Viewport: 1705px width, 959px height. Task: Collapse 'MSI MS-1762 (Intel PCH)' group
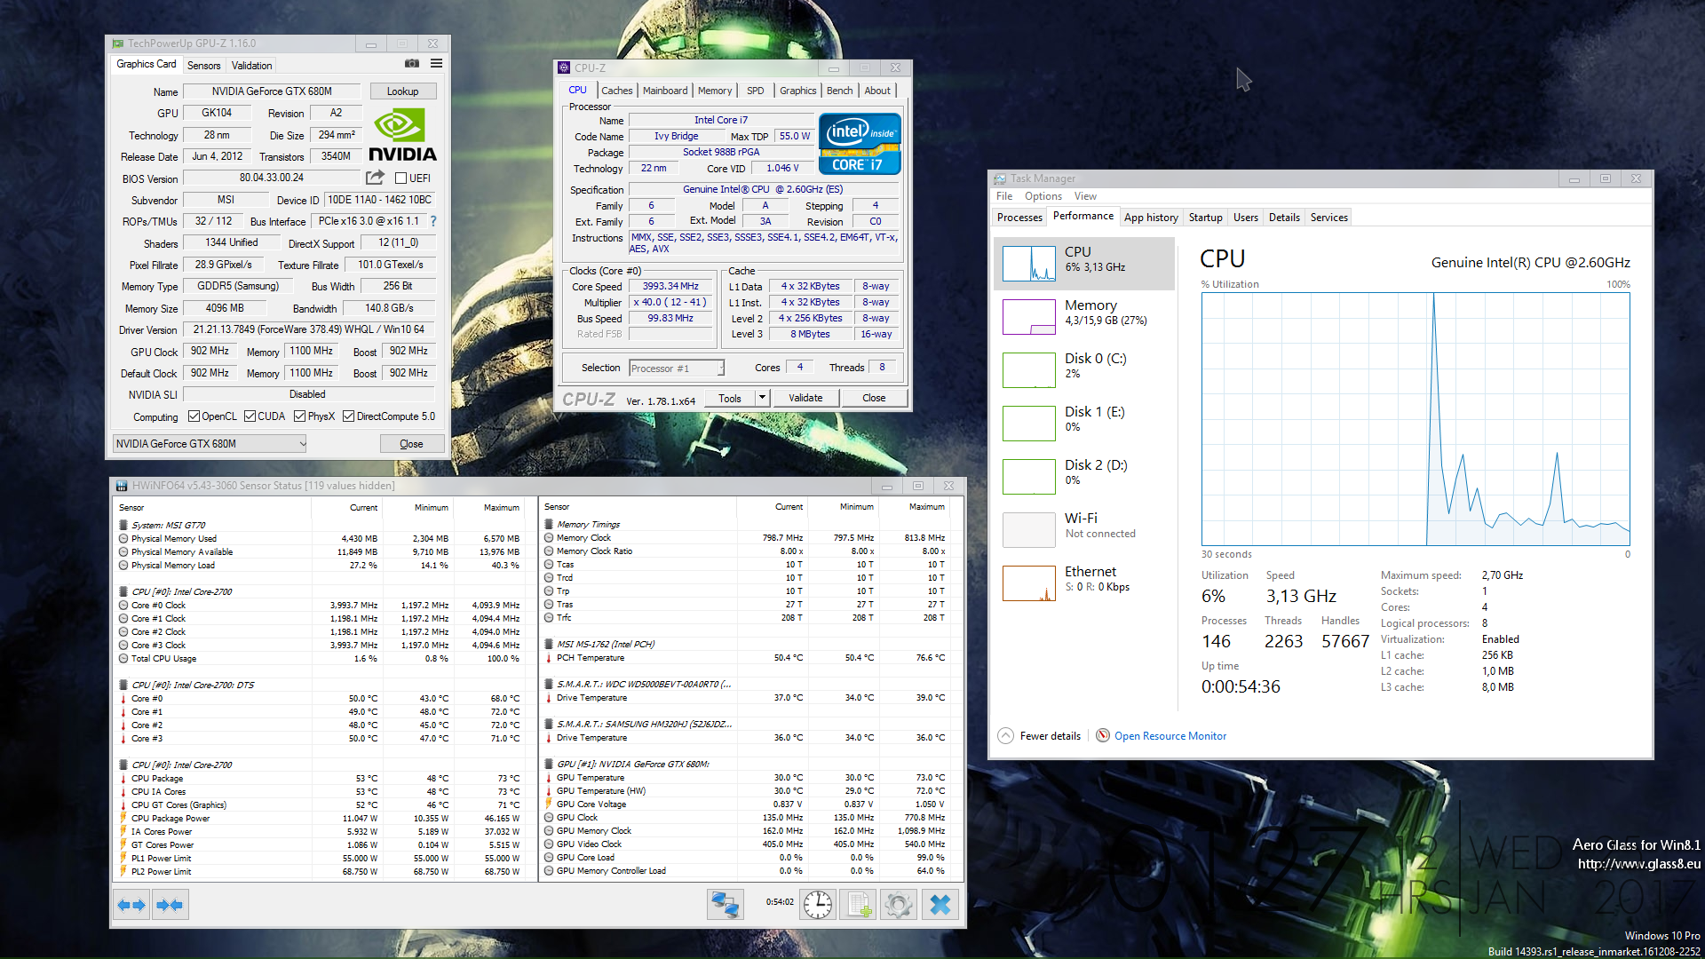click(x=549, y=644)
